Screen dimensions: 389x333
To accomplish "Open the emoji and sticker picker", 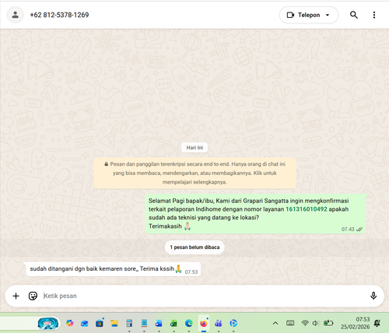I will tap(33, 296).
